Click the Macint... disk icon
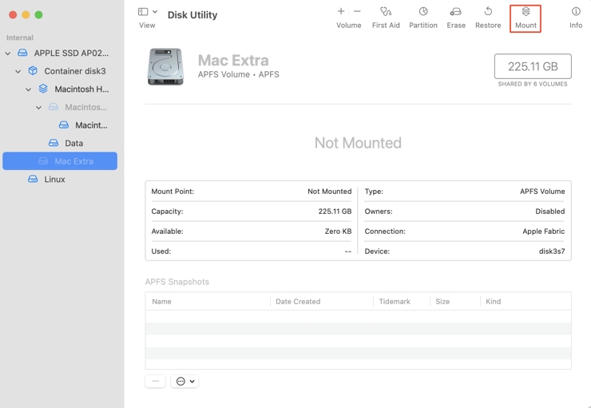Screen dimensions: 591x408 (x=64, y=125)
